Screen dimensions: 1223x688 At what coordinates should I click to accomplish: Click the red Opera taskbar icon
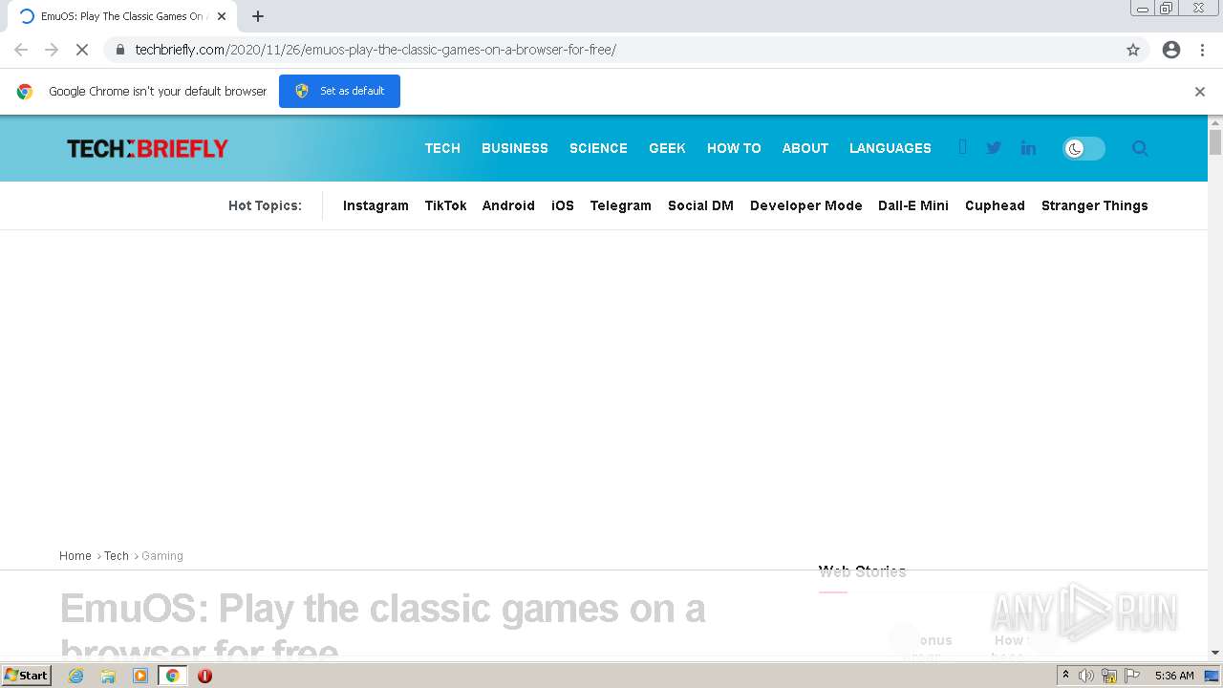[x=204, y=676]
